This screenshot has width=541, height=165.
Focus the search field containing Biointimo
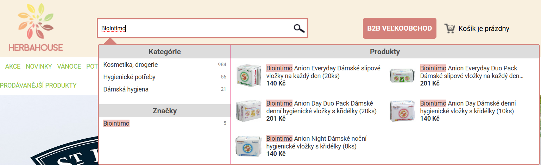(194, 28)
